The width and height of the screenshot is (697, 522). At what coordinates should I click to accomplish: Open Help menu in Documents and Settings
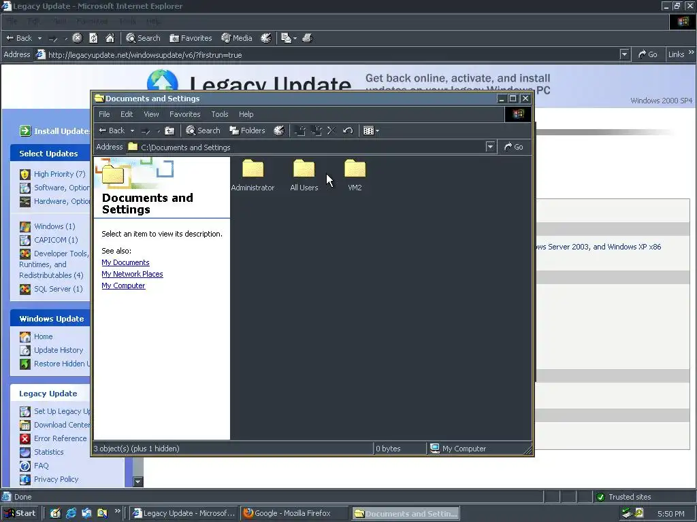246,114
